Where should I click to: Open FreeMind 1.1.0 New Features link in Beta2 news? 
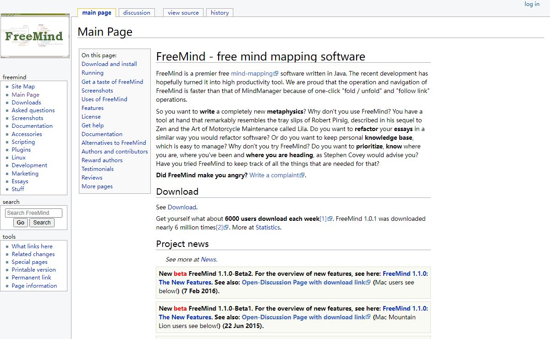[293, 278]
